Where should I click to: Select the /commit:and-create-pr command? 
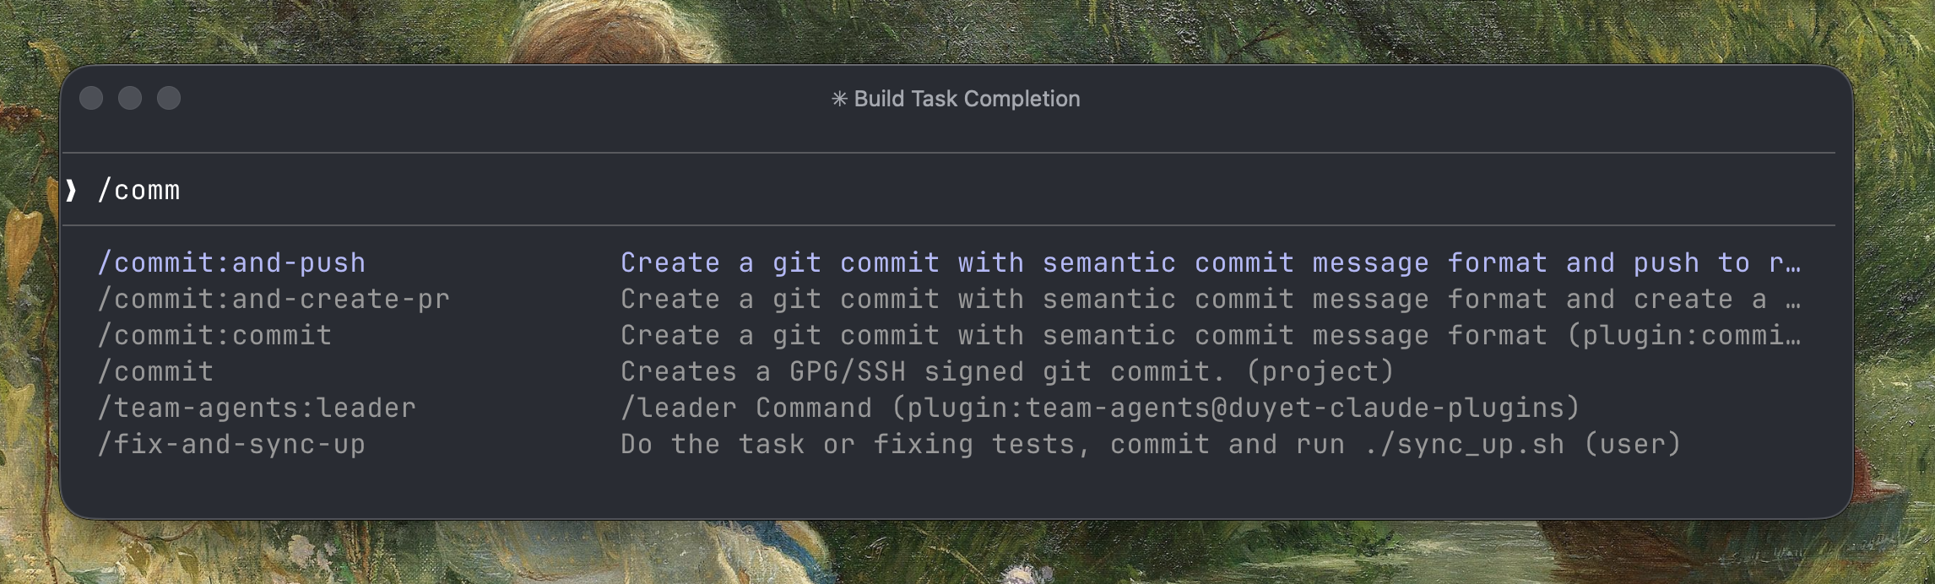[x=275, y=299]
